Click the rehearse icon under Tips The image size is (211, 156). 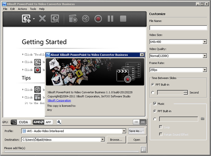pyautogui.click(x=38, y=90)
